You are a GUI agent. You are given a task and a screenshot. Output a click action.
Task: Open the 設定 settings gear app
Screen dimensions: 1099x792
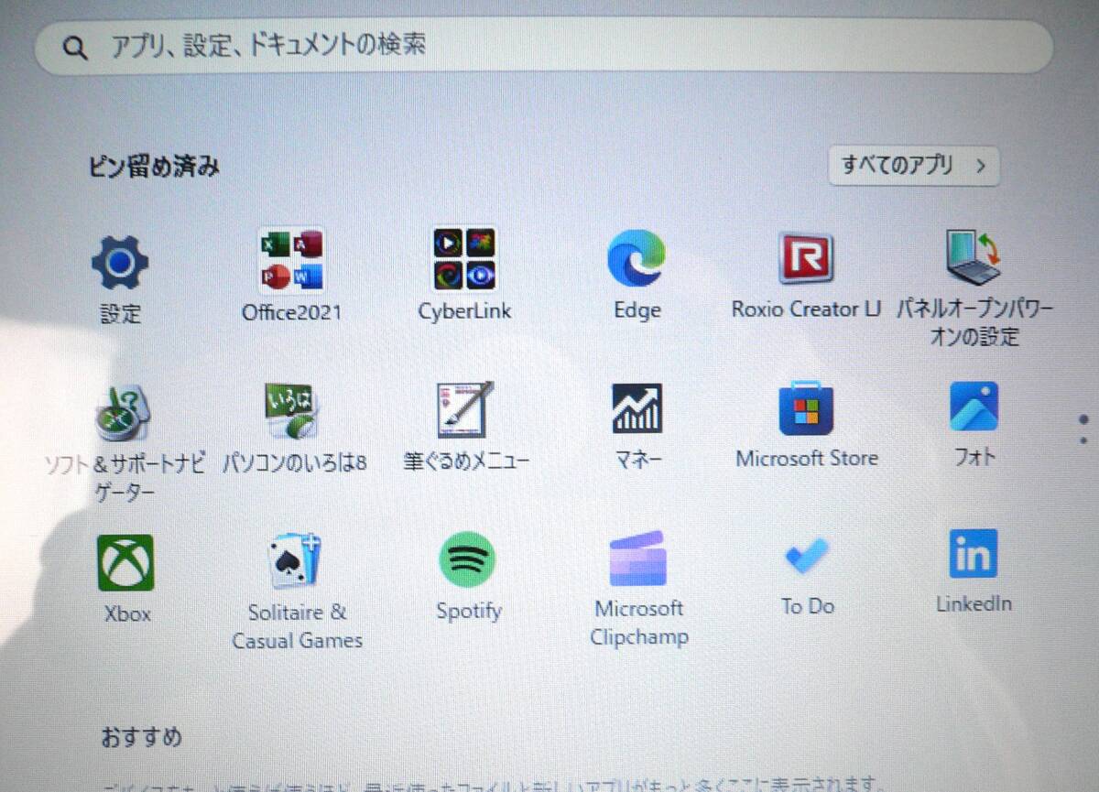(x=120, y=264)
